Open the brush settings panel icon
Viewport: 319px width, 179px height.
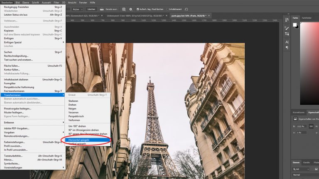287,28
